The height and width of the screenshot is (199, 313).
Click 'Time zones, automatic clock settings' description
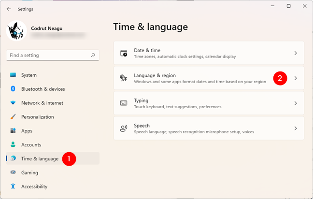pos(185,57)
